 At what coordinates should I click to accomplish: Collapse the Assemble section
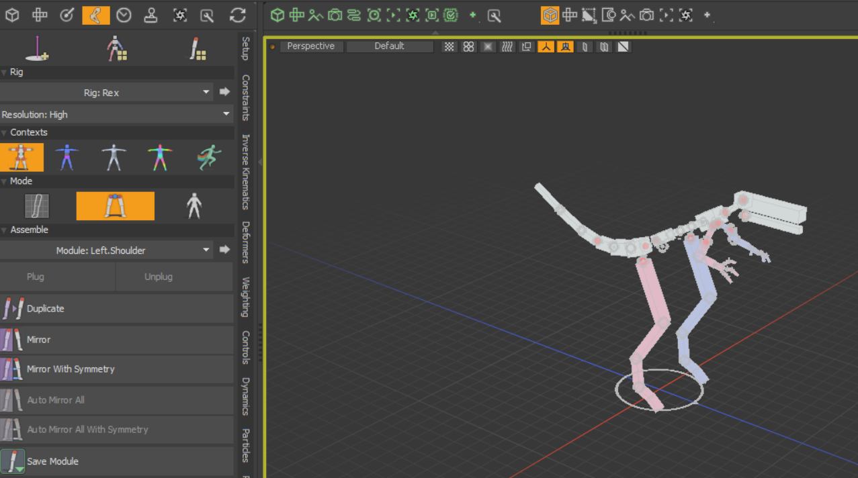point(5,230)
